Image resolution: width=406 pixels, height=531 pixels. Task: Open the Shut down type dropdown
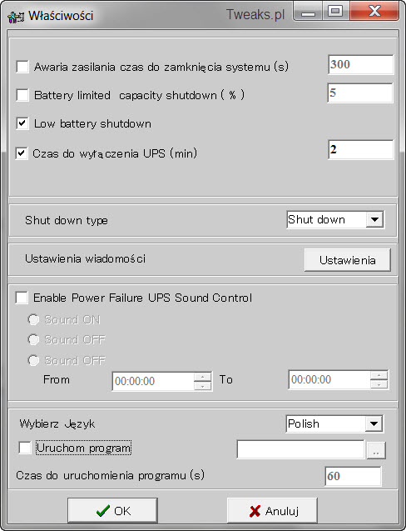pos(374,219)
